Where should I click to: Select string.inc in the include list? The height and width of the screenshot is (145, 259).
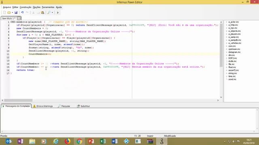pos(233,73)
